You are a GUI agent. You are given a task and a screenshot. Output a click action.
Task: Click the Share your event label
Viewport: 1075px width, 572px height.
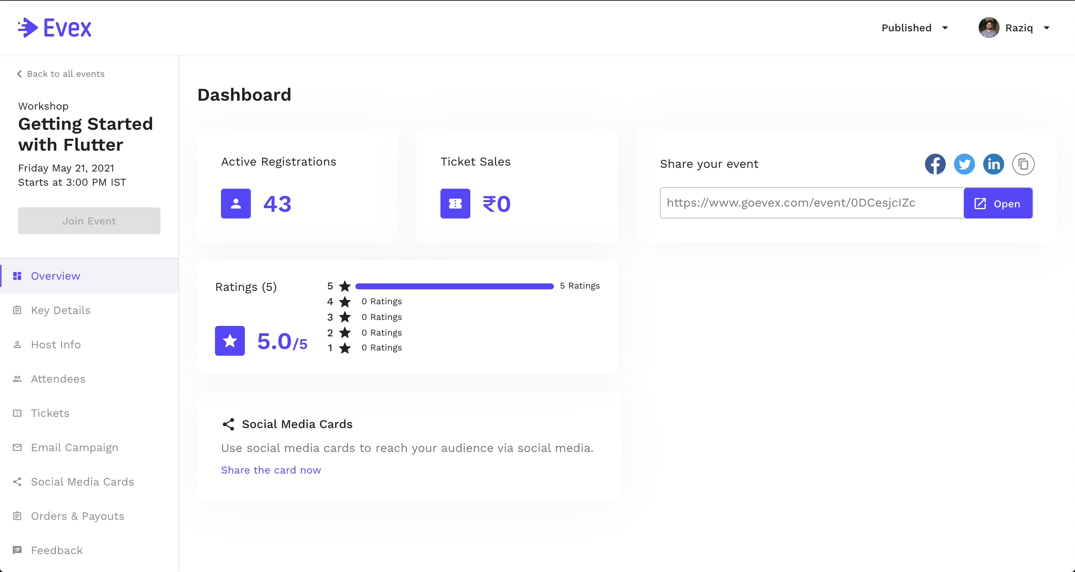point(709,164)
